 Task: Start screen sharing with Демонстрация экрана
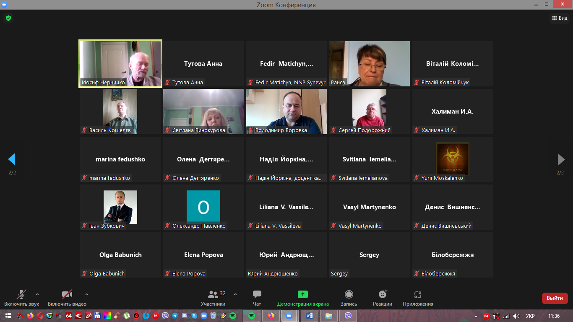pyautogui.click(x=302, y=298)
